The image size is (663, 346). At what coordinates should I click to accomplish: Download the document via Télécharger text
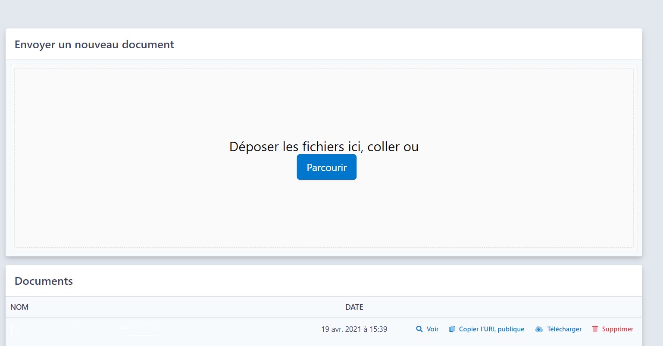564,329
